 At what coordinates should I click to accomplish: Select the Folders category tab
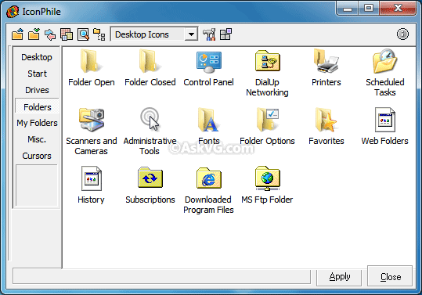click(37, 107)
